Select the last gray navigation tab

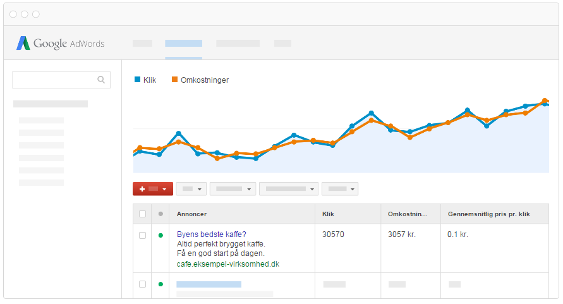(282, 44)
